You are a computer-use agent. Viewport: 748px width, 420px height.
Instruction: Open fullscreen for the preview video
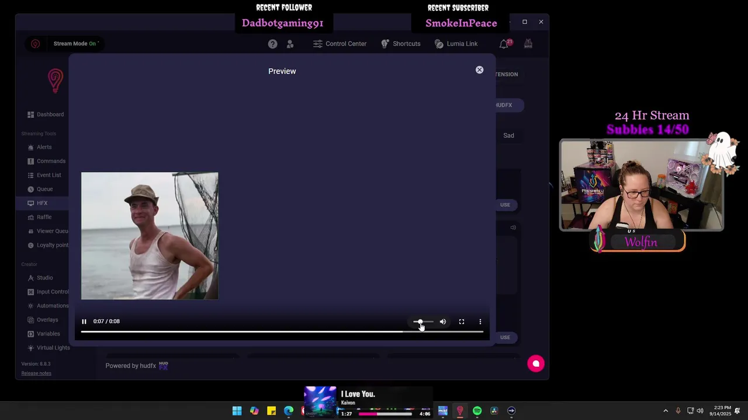point(462,321)
